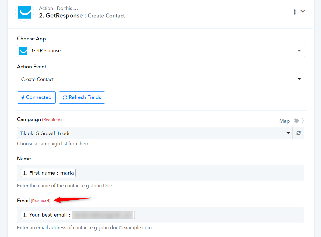
Task: Click the plug icon on Connected button
Action: pyautogui.click(x=23, y=98)
